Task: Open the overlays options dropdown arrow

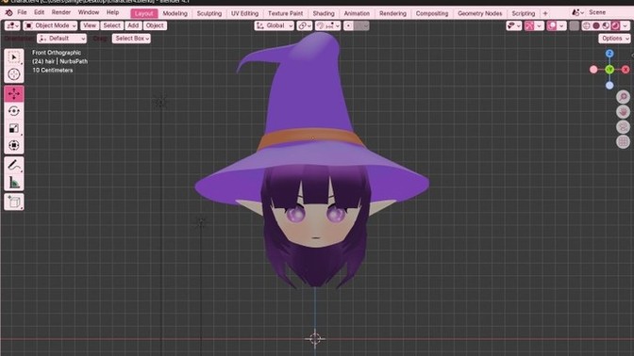Action: point(561,25)
